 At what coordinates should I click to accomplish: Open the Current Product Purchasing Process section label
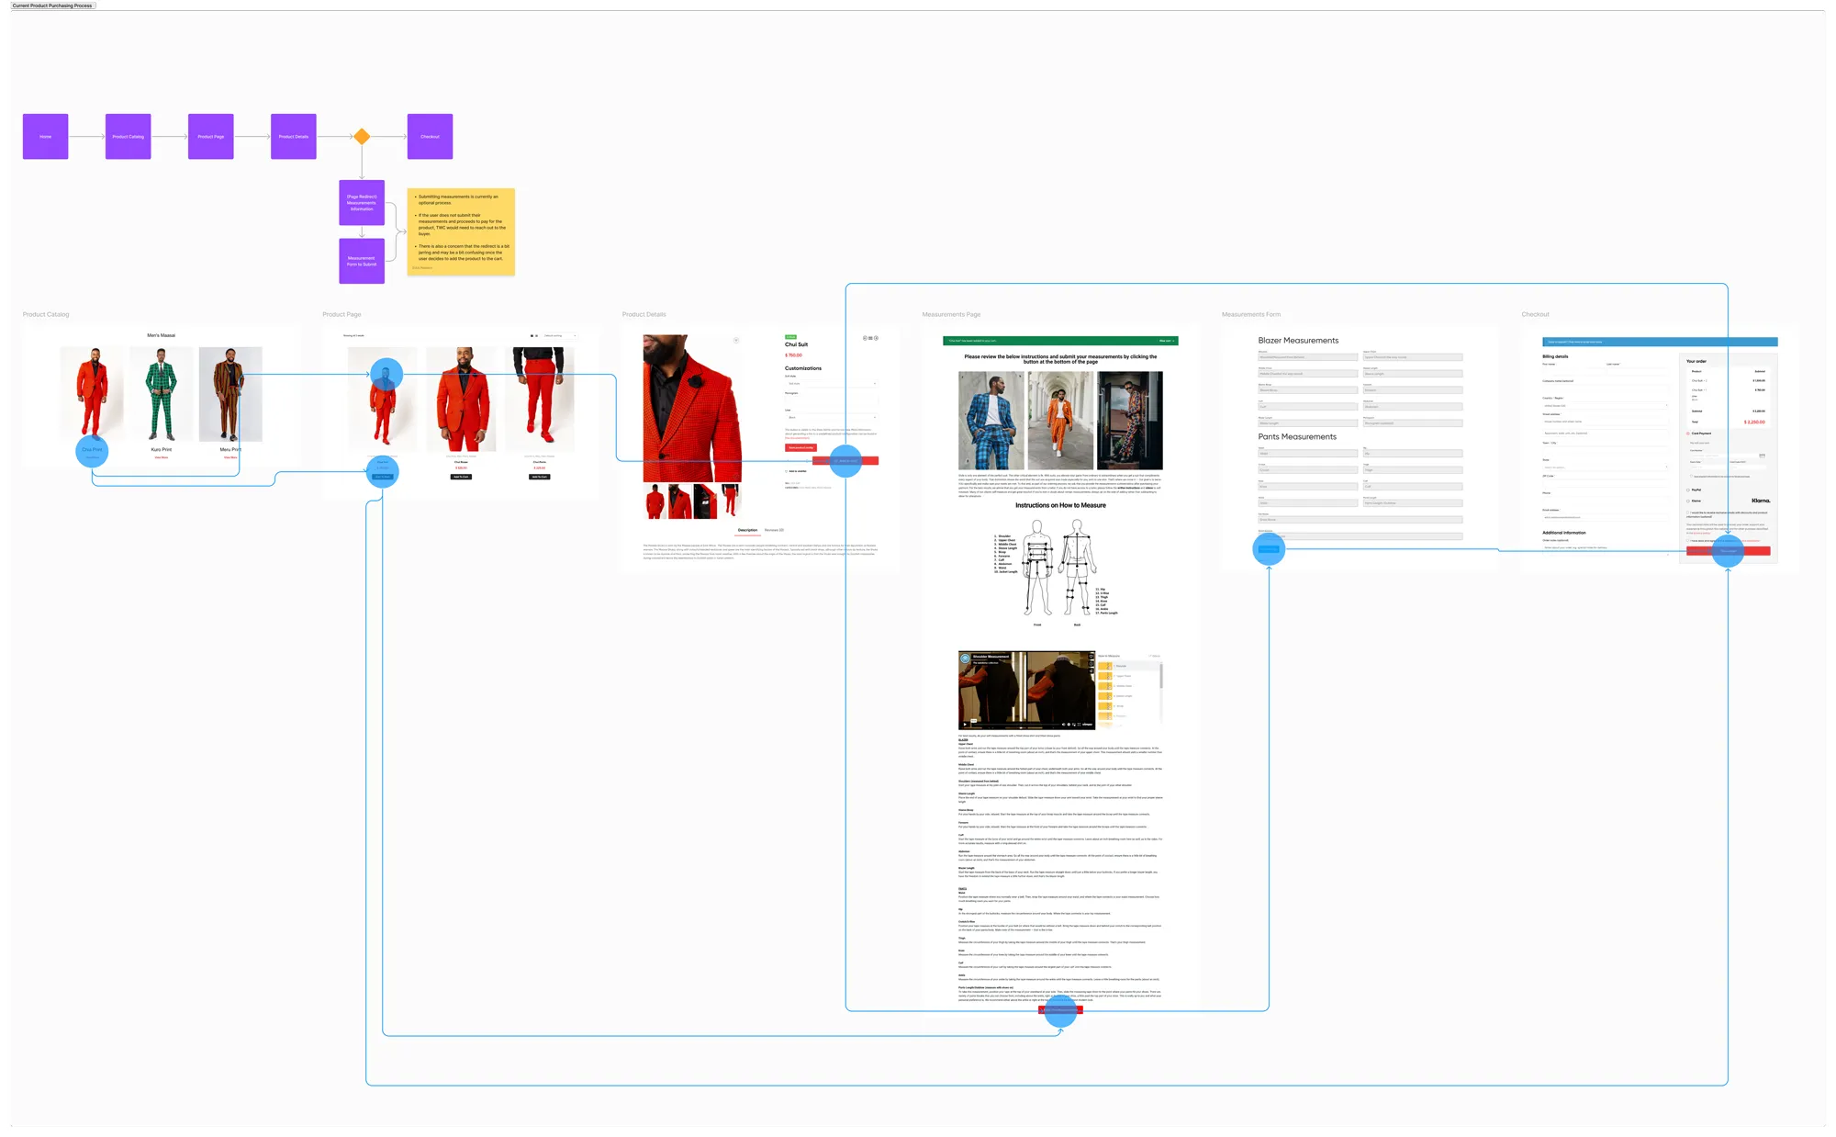coord(52,6)
